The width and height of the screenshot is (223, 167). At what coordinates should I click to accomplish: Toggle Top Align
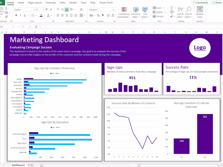pyautogui.click(x=58, y=9)
